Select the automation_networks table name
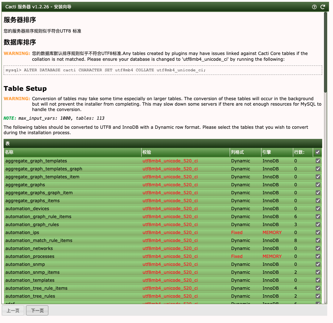This screenshot has height=323, width=333. coord(29,248)
